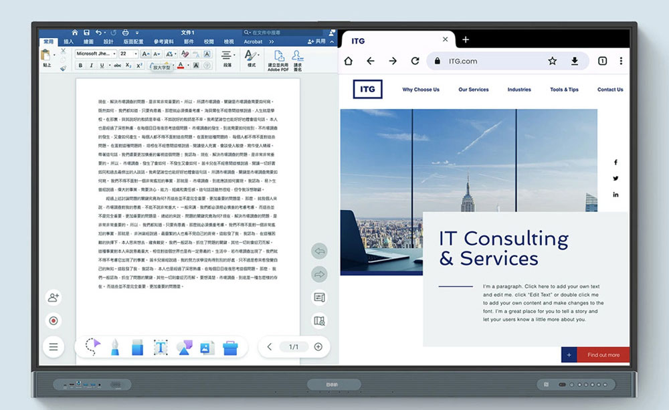Viewport: 669px width, 410px height.
Task: Choose the eraser tool
Action: click(138, 346)
